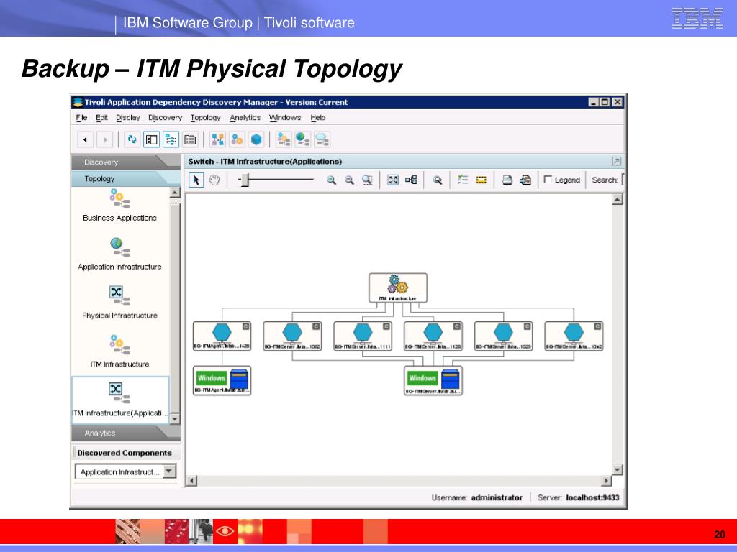This screenshot has height=552, width=737.
Task: Select the ITMServer node ending 1042
Action: pos(574,336)
